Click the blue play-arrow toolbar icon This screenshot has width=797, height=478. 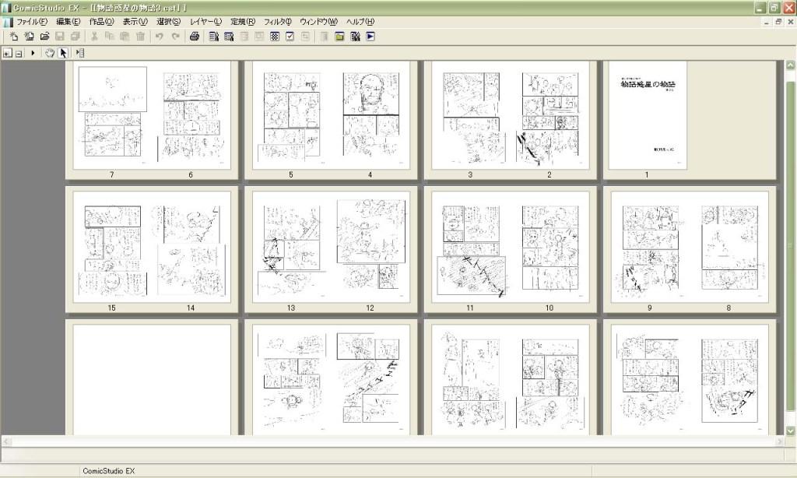click(370, 36)
